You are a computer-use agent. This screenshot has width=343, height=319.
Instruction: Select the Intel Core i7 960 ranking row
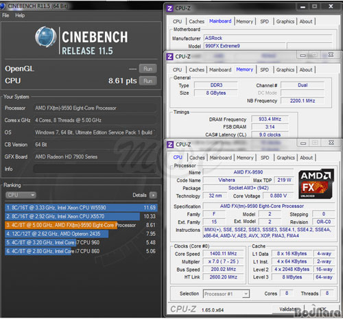[x=81, y=242]
